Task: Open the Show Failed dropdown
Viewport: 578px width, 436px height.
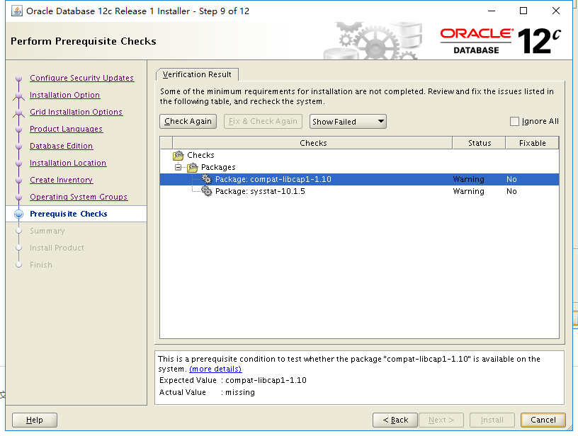Action: click(x=348, y=122)
